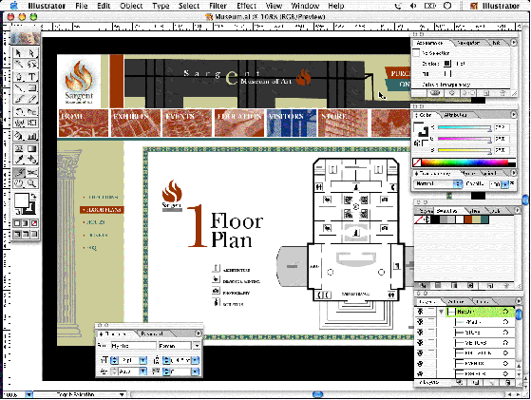Open the Layers panel options menu arrow

tap(518, 301)
